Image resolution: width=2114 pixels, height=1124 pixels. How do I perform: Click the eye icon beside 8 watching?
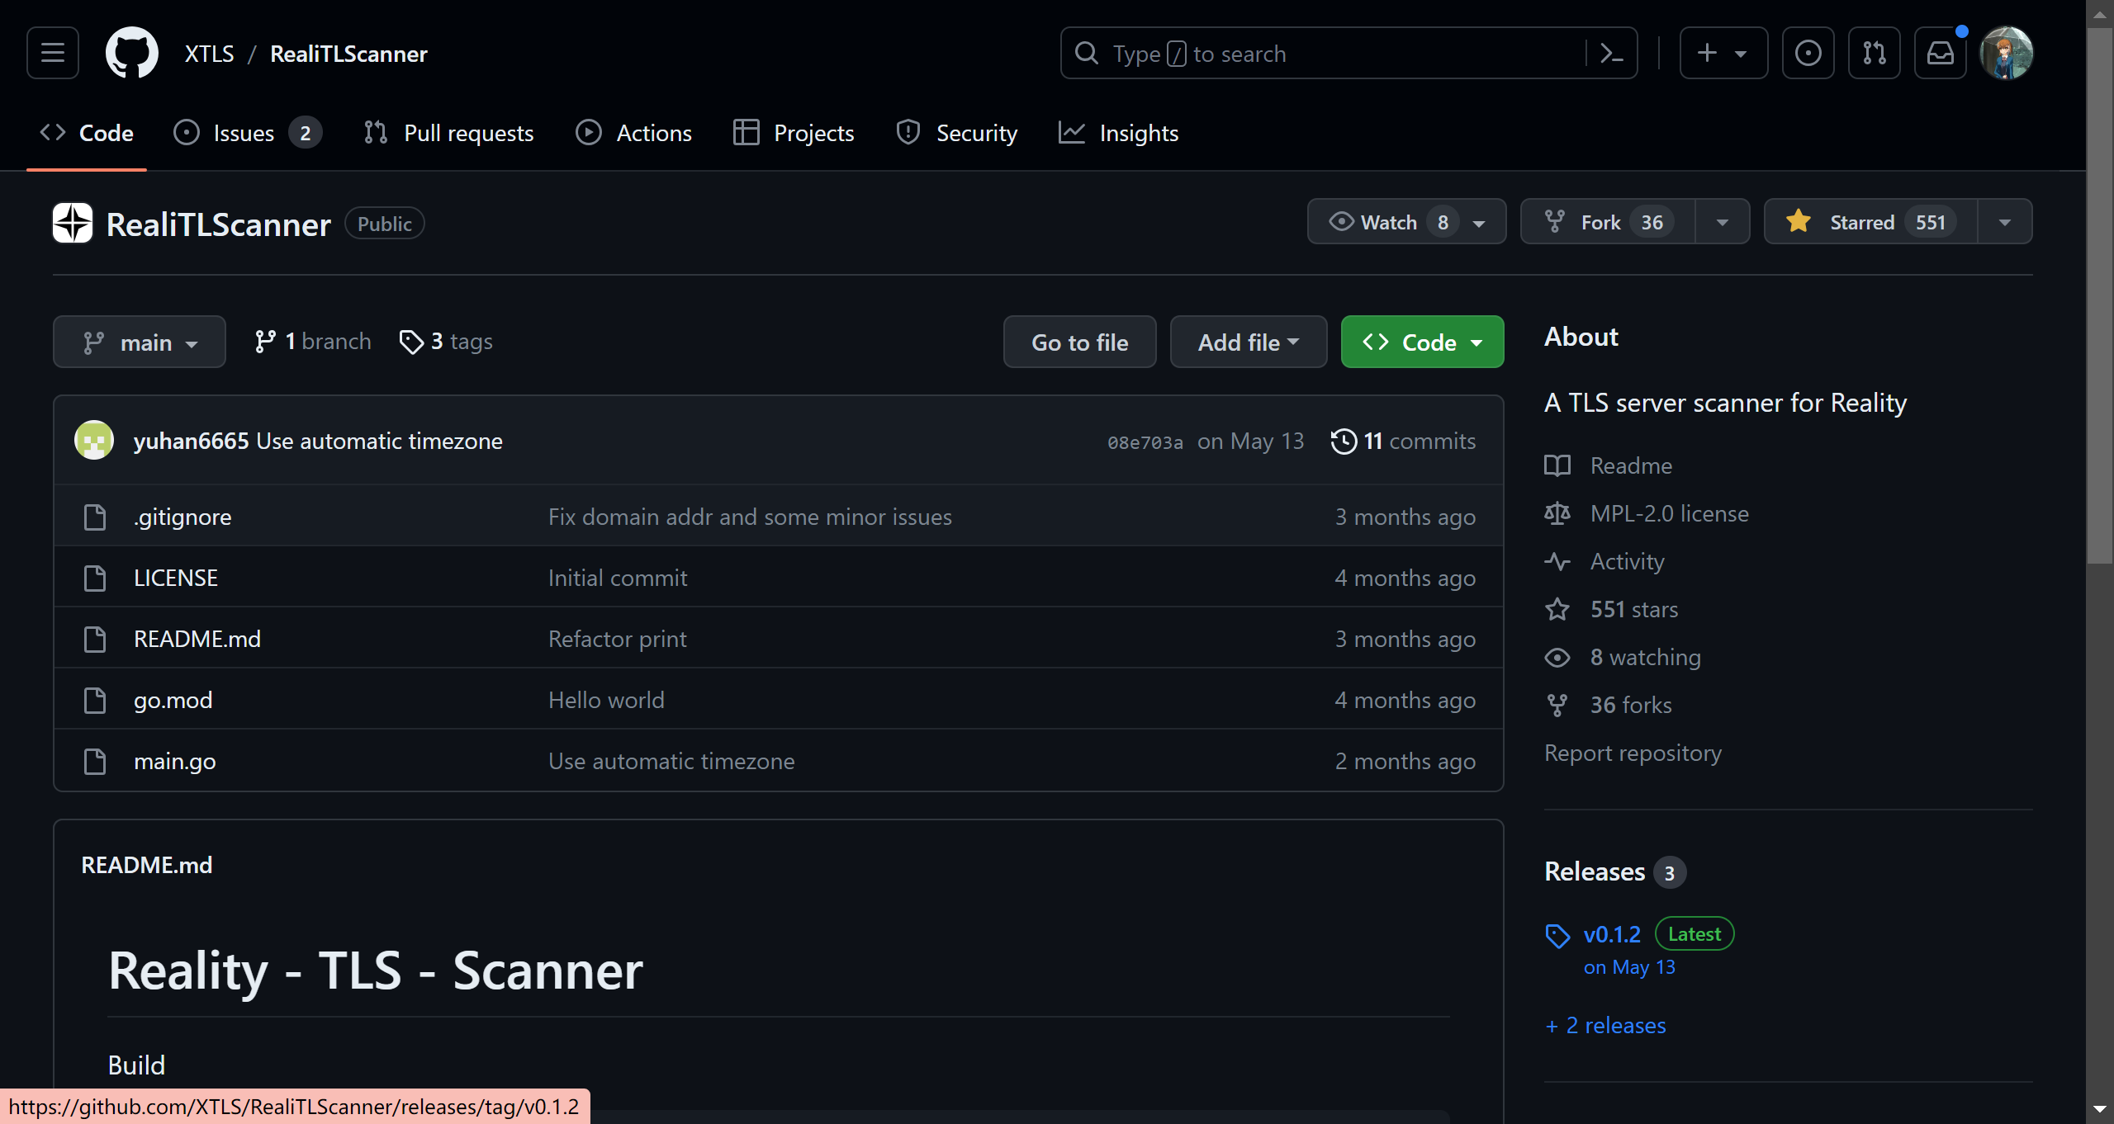1557,658
